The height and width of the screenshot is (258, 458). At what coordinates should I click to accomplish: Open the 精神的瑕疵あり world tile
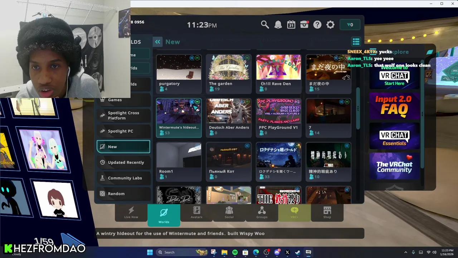pyautogui.click(x=328, y=162)
